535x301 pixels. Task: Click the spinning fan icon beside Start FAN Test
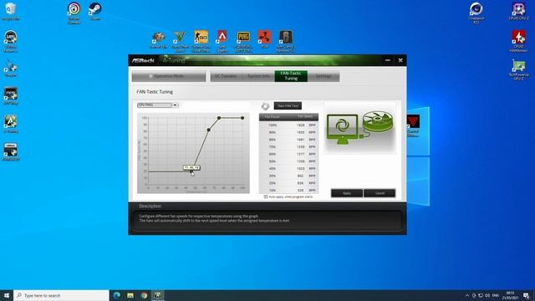coord(265,106)
